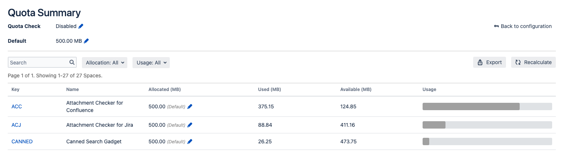Open the CANNED space link
This screenshot has width=561, height=168.
click(22, 141)
